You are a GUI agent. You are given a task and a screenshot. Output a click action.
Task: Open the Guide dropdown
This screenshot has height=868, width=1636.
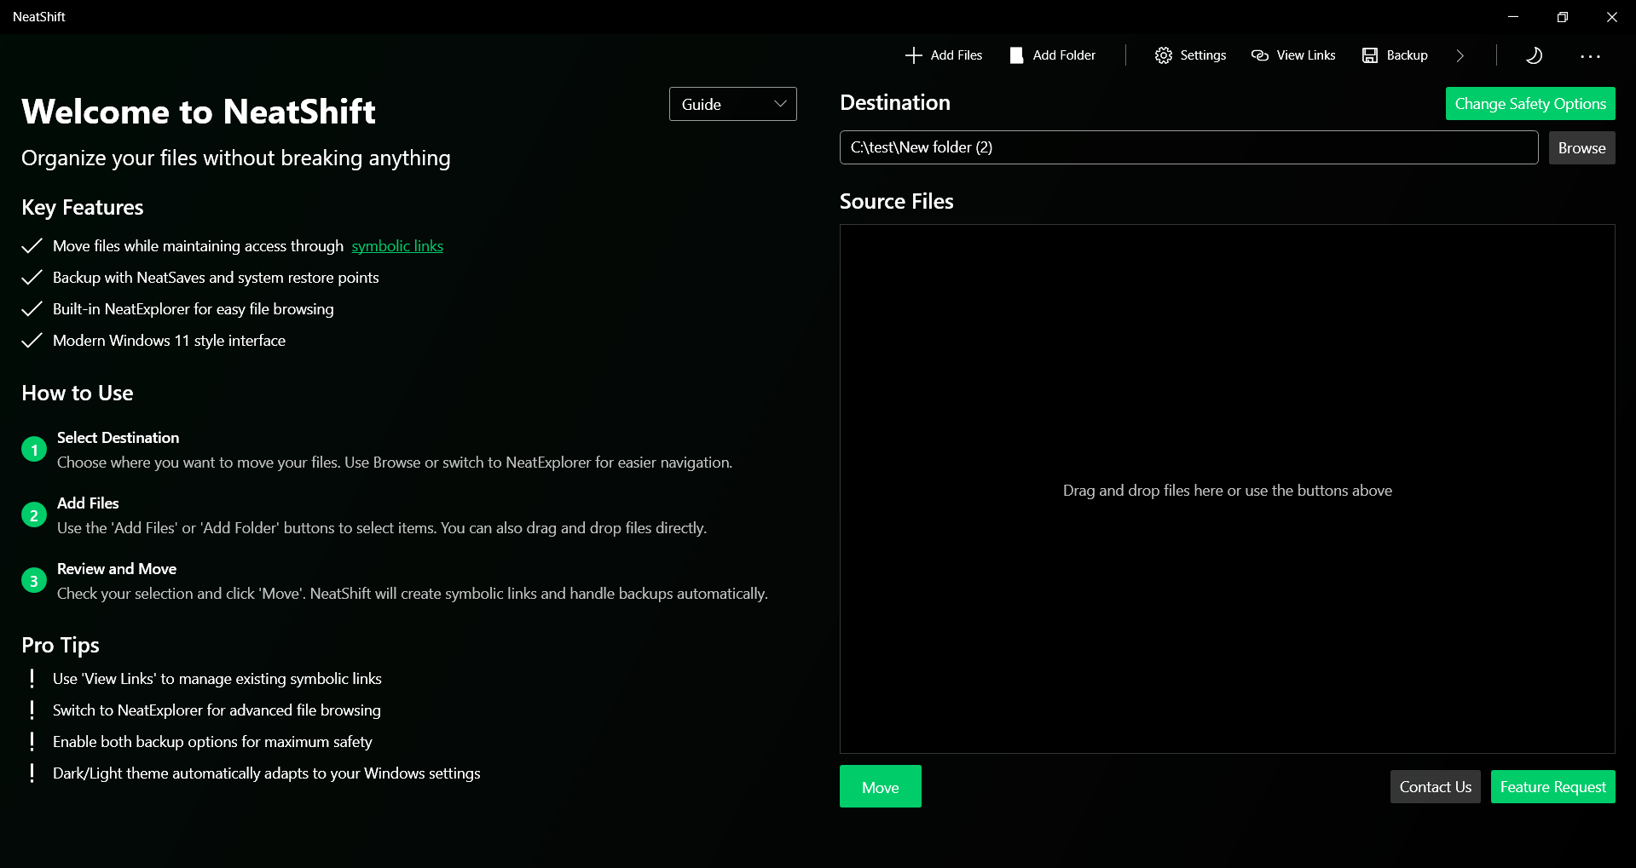pyautogui.click(x=733, y=104)
